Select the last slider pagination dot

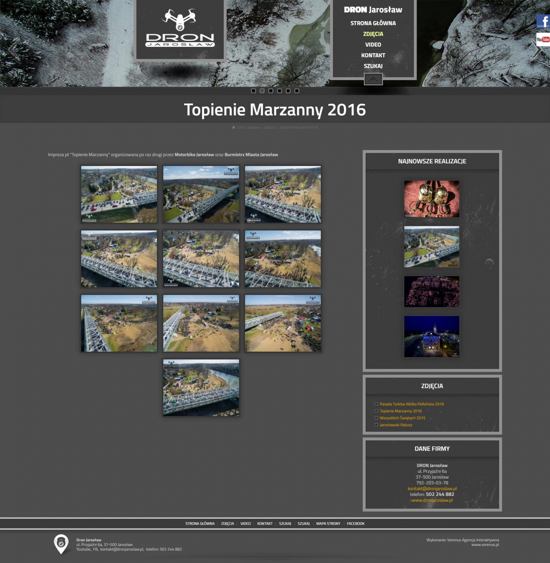(297, 91)
